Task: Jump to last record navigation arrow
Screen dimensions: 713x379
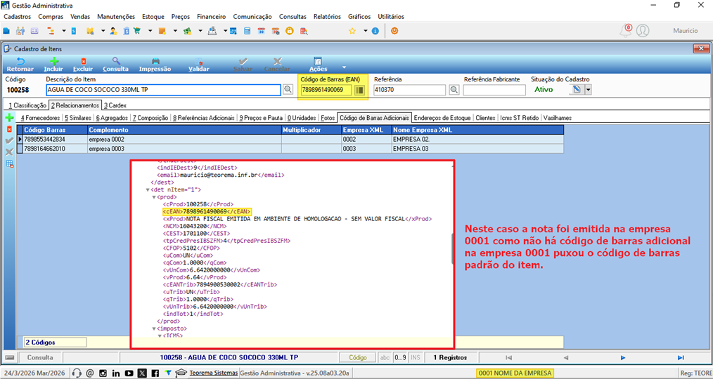Action: tap(681, 358)
